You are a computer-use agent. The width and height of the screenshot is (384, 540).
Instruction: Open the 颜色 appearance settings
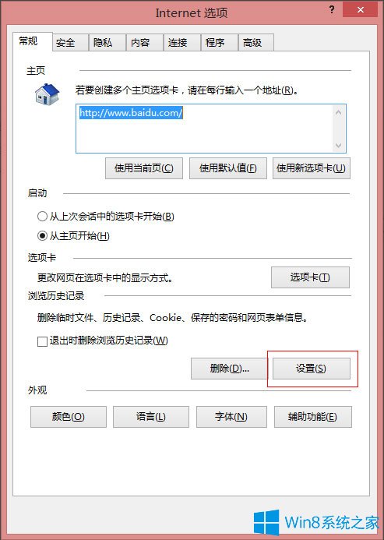[69, 417]
